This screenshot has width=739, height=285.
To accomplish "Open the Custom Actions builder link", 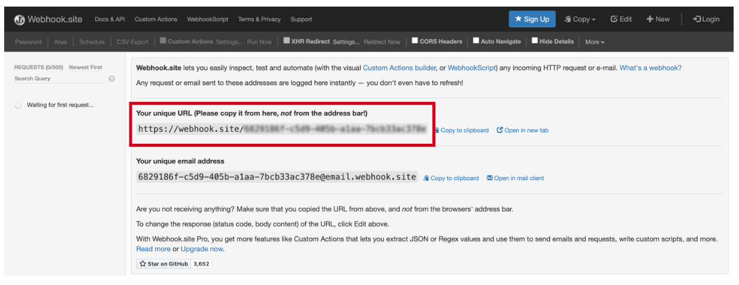I will tap(399, 68).
